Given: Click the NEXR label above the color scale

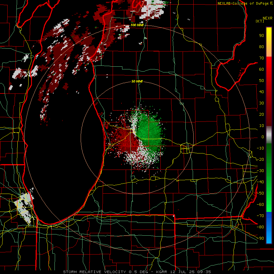Looking at the screenshot, I should (268, 18).
